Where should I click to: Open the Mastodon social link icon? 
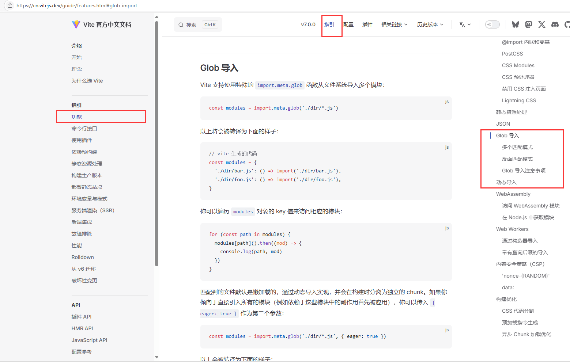point(529,24)
